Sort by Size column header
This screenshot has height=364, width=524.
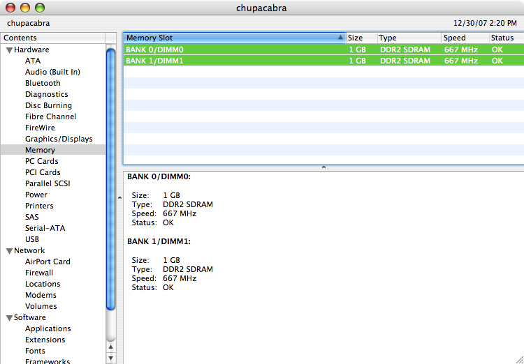click(x=362, y=38)
